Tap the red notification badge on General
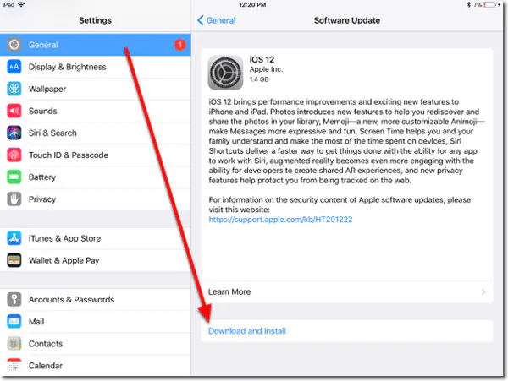The height and width of the screenshot is (381, 508). [x=179, y=45]
